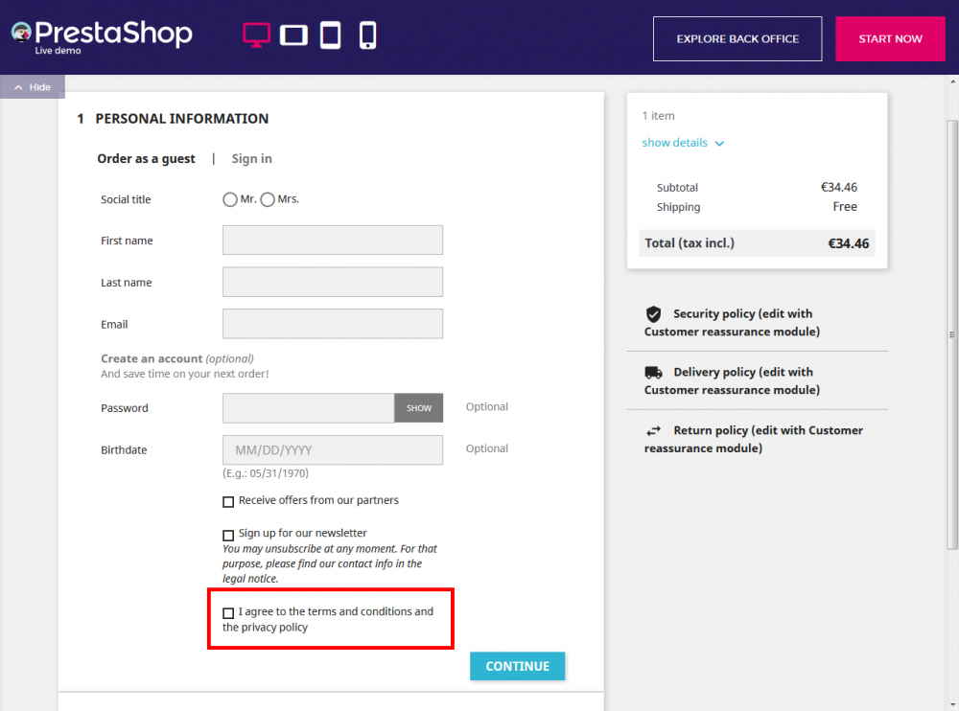
Task: Enable receive offers from our partners
Action: click(x=227, y=501)
